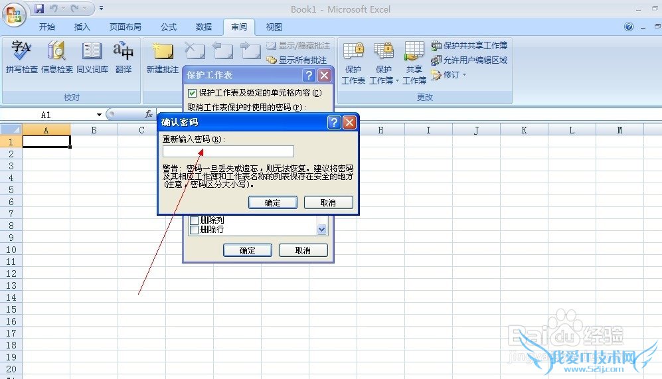Redo using Quick Access Toolbar icon
This screenshot has height=379, width=662.
pos(75,8)
